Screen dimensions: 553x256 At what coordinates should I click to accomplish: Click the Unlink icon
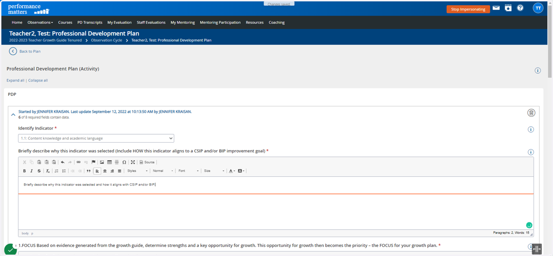point(86,162)
